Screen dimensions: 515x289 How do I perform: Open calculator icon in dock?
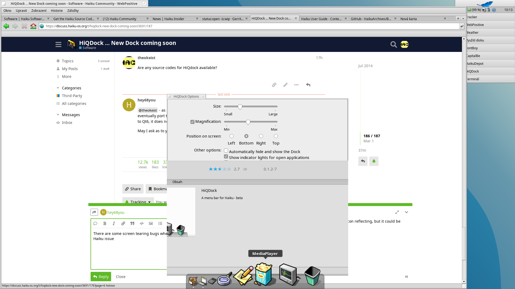[x=212, y=281]
